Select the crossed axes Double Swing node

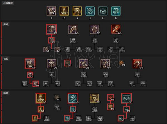pyautogui.click(x=105, y=64)
